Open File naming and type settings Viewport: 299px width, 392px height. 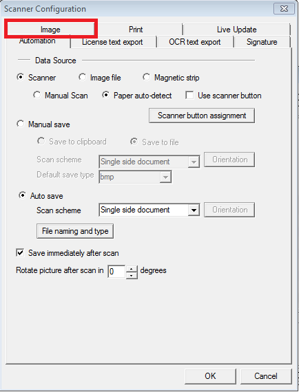coord(75,231)
